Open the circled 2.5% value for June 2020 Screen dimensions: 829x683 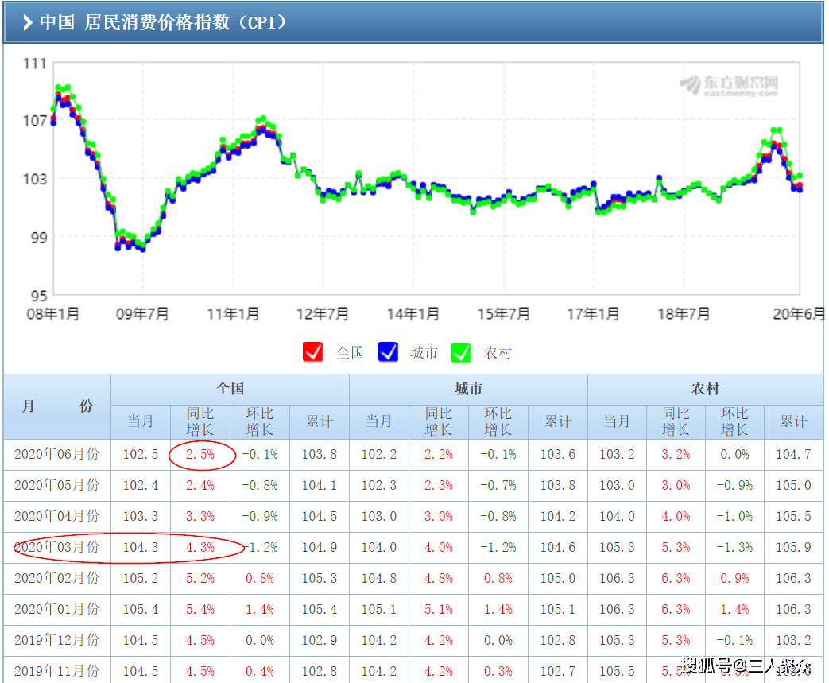point(200,453)
